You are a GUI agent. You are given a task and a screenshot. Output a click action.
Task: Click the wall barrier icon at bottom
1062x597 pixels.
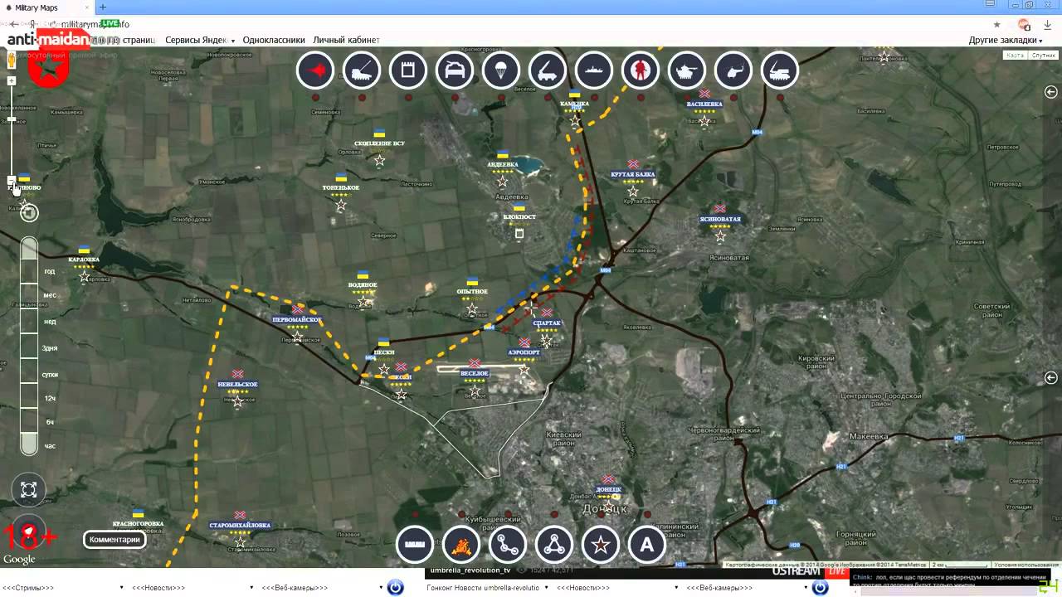pos(415,545)
